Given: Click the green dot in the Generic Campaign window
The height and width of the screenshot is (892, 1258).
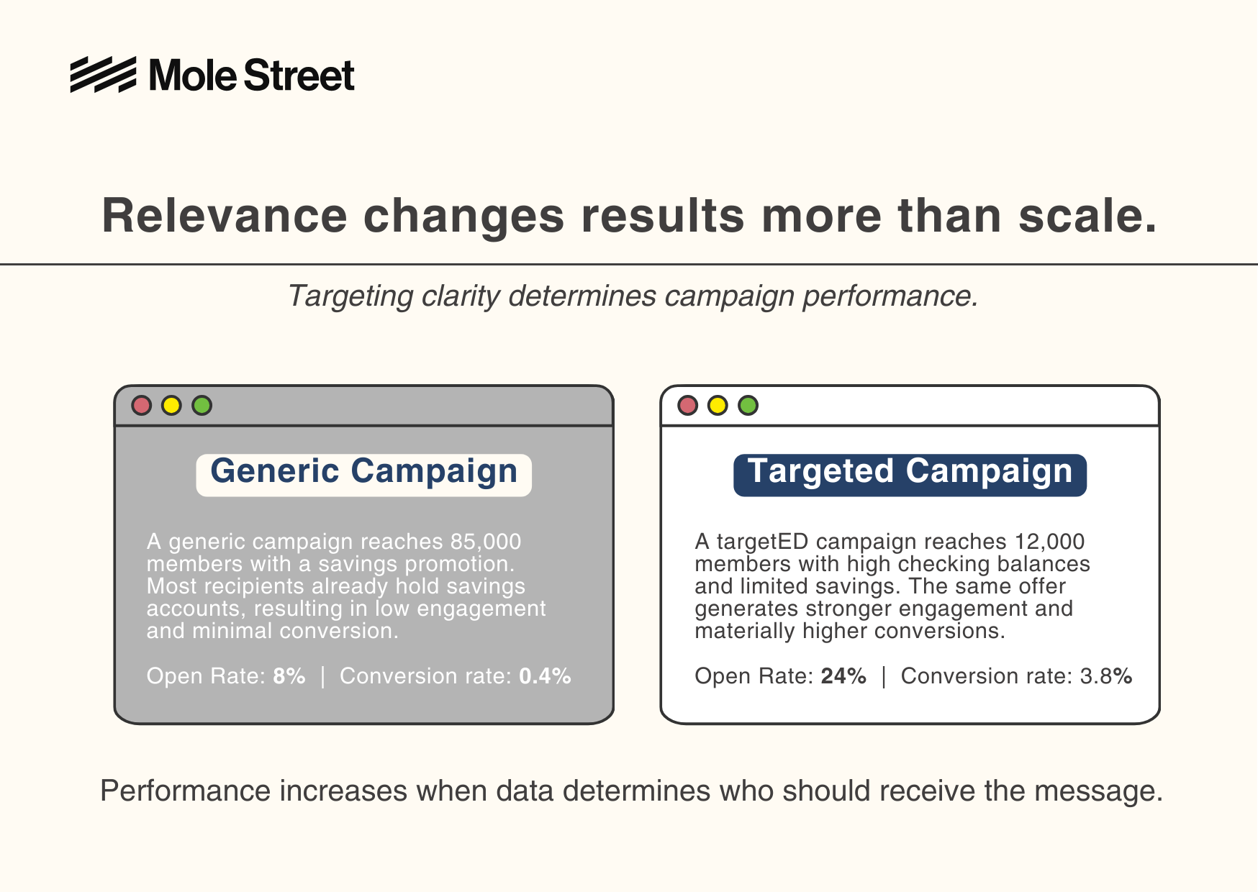Looking at the screenshot, I should [x=202, y=406].
